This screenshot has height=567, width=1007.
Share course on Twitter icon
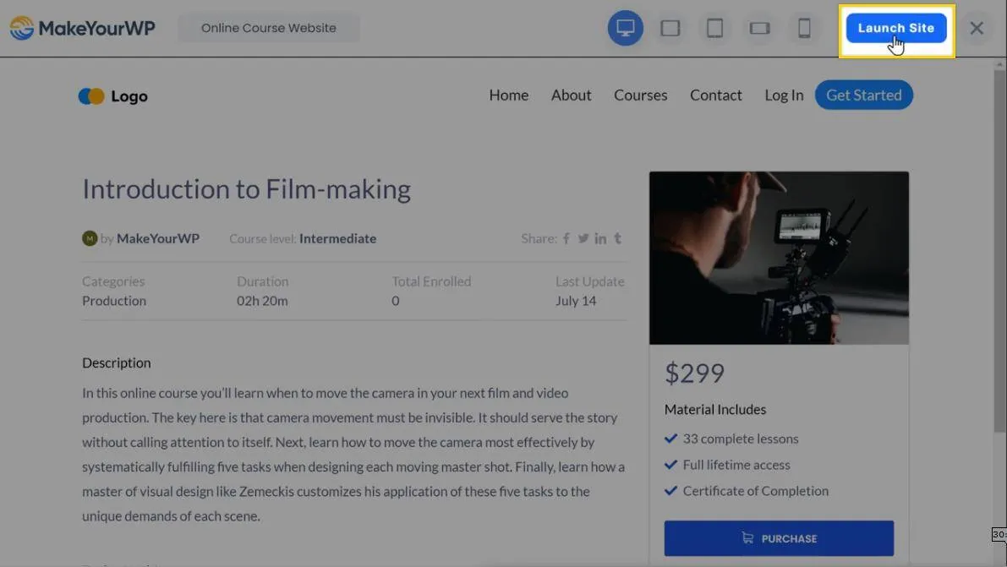click(x=583, y=238)
